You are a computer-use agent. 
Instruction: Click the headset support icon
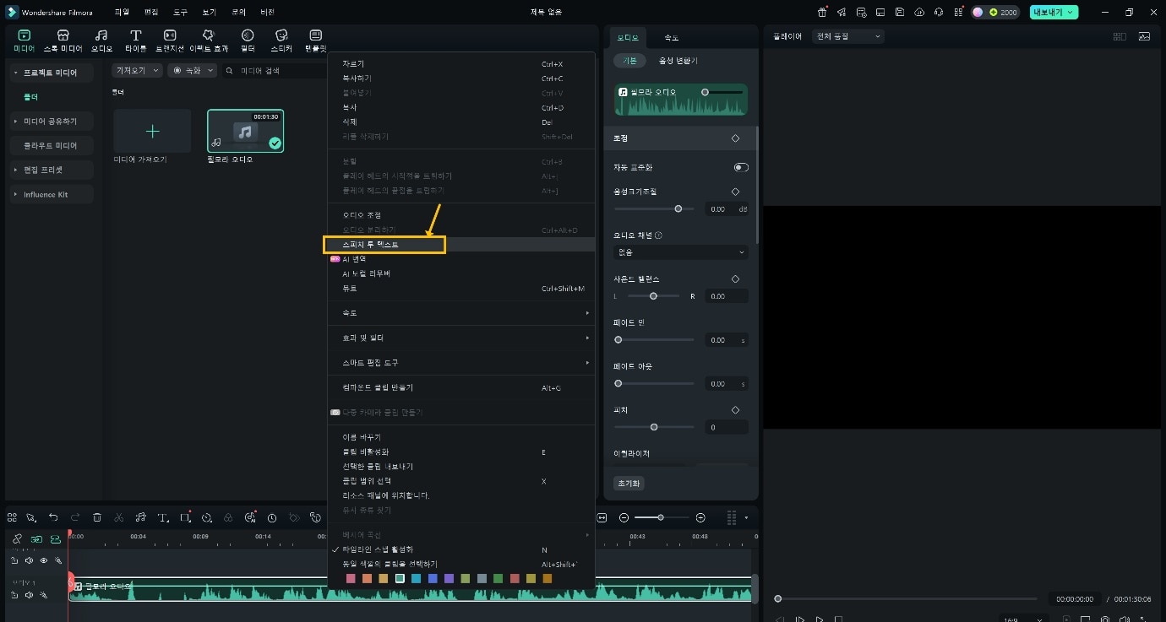pos(939,12)
